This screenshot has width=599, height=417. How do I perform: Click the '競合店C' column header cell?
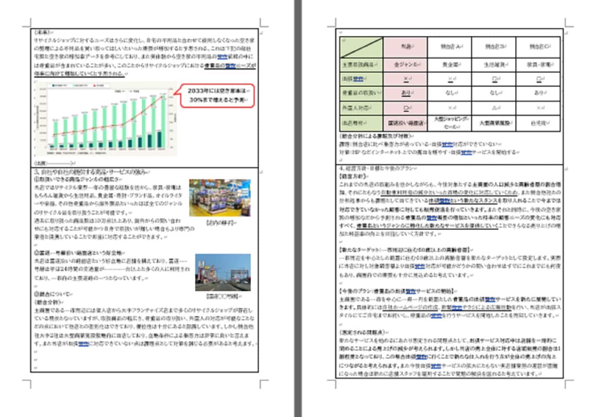(x=538, y=47)
